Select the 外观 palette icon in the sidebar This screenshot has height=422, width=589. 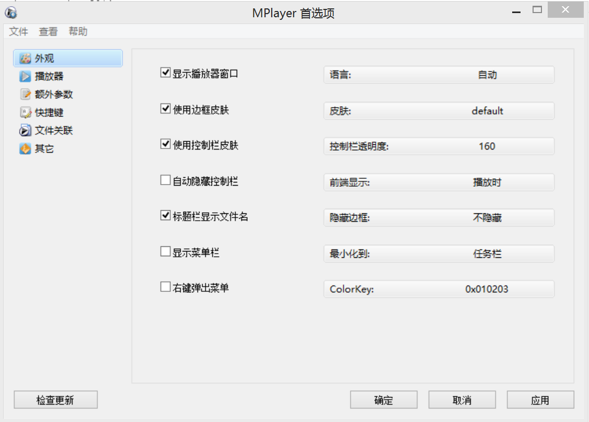25,58
